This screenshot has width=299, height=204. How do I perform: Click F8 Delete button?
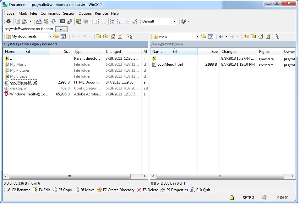click(148, 190)
